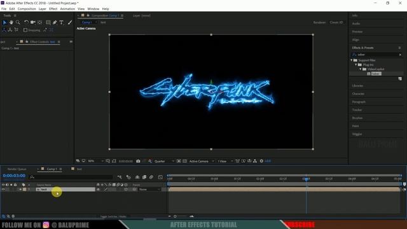Toggle the Snapping checkbox
The image size is (407, 229).
pos(25,30)
